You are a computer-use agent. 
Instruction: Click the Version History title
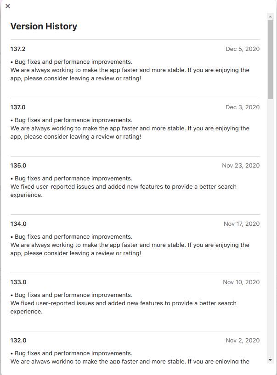point(44,26)
